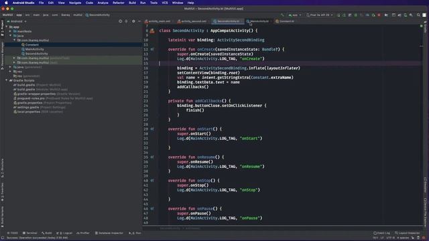
Task: Toggle the Resource Manager side panel
Action: 2,56
